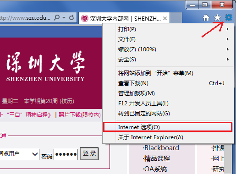The image size is (236, 174).
Task: Open 照片下载(限校内) link
Action: [80, 115]
